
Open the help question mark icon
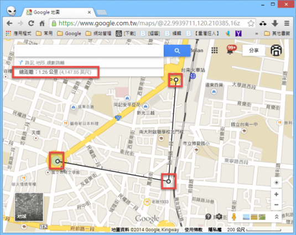pyautogui.click(x=208, y=217)
